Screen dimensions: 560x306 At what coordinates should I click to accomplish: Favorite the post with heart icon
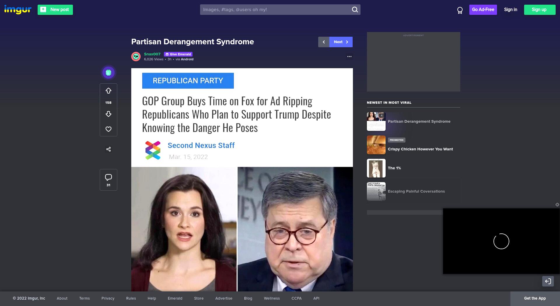click(108, 129)
